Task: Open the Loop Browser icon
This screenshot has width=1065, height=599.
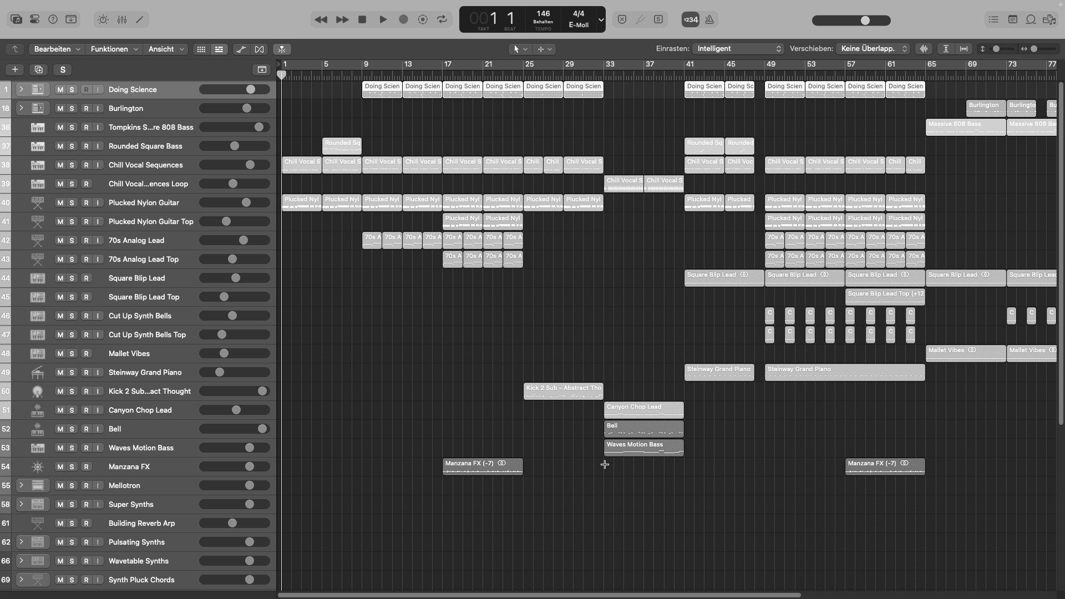Action: pyautogui.click(x=1031, y=19)
